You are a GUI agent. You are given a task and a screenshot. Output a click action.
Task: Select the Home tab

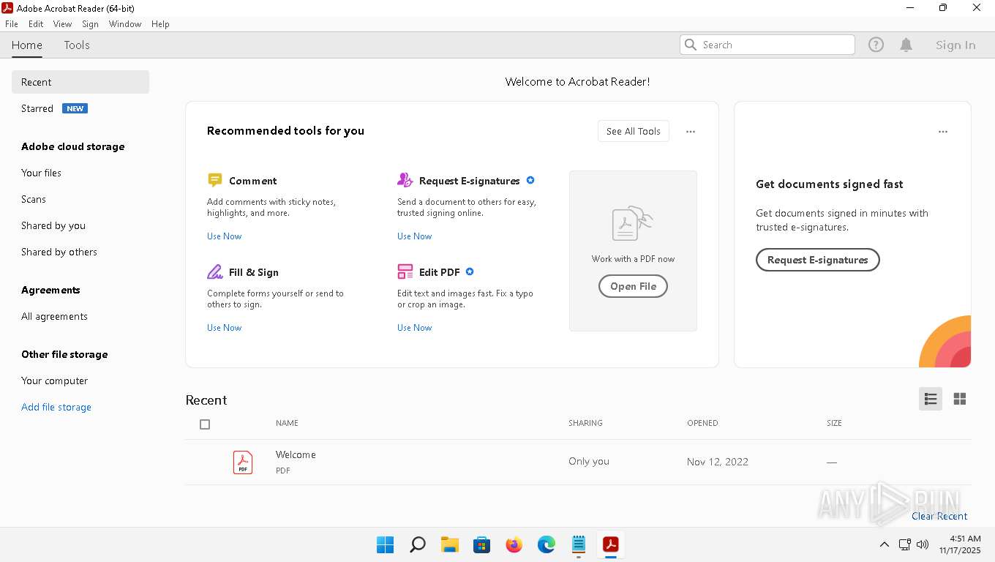pyautogui.click(x=27, y=45)
